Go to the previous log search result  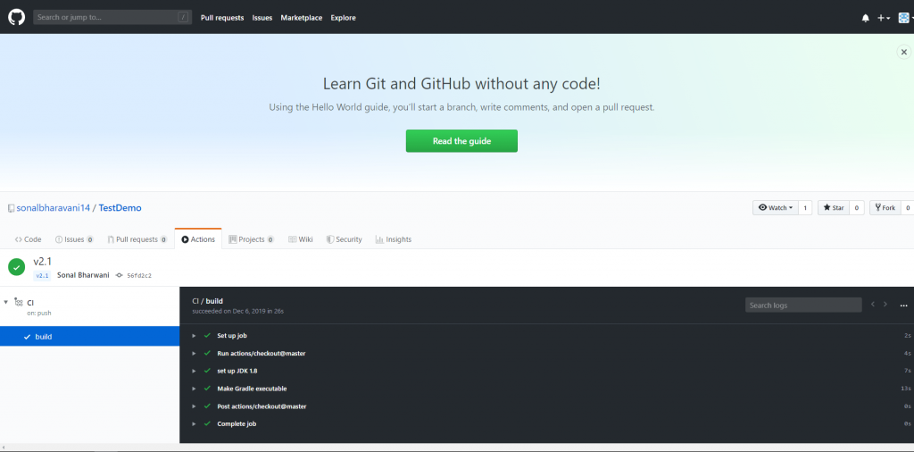coord(873,305)
